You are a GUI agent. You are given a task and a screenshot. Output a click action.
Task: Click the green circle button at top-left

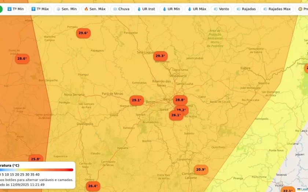pyautogui.click(x=1, y=9)
